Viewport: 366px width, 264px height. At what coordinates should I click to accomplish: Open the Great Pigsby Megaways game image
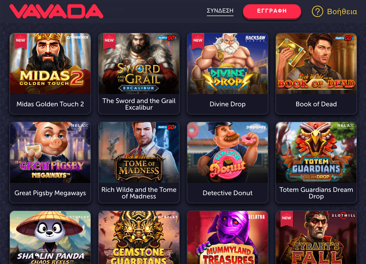[50, 152]
